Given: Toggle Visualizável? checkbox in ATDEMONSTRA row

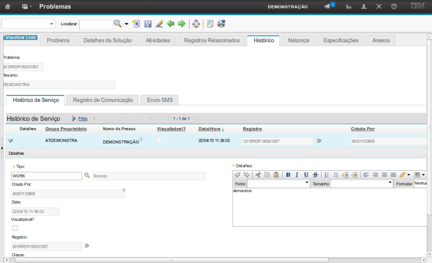Looking at the screenshot, I should pos(159,141).
